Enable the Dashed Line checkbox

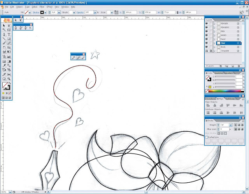tap(207, 137)
